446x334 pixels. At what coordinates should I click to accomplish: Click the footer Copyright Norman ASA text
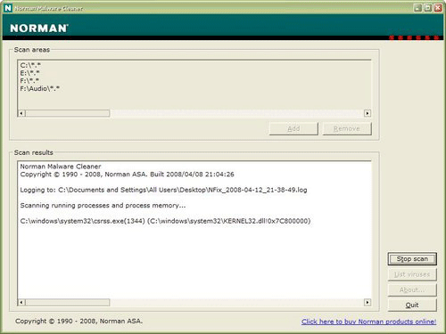(x=79, y=322)
